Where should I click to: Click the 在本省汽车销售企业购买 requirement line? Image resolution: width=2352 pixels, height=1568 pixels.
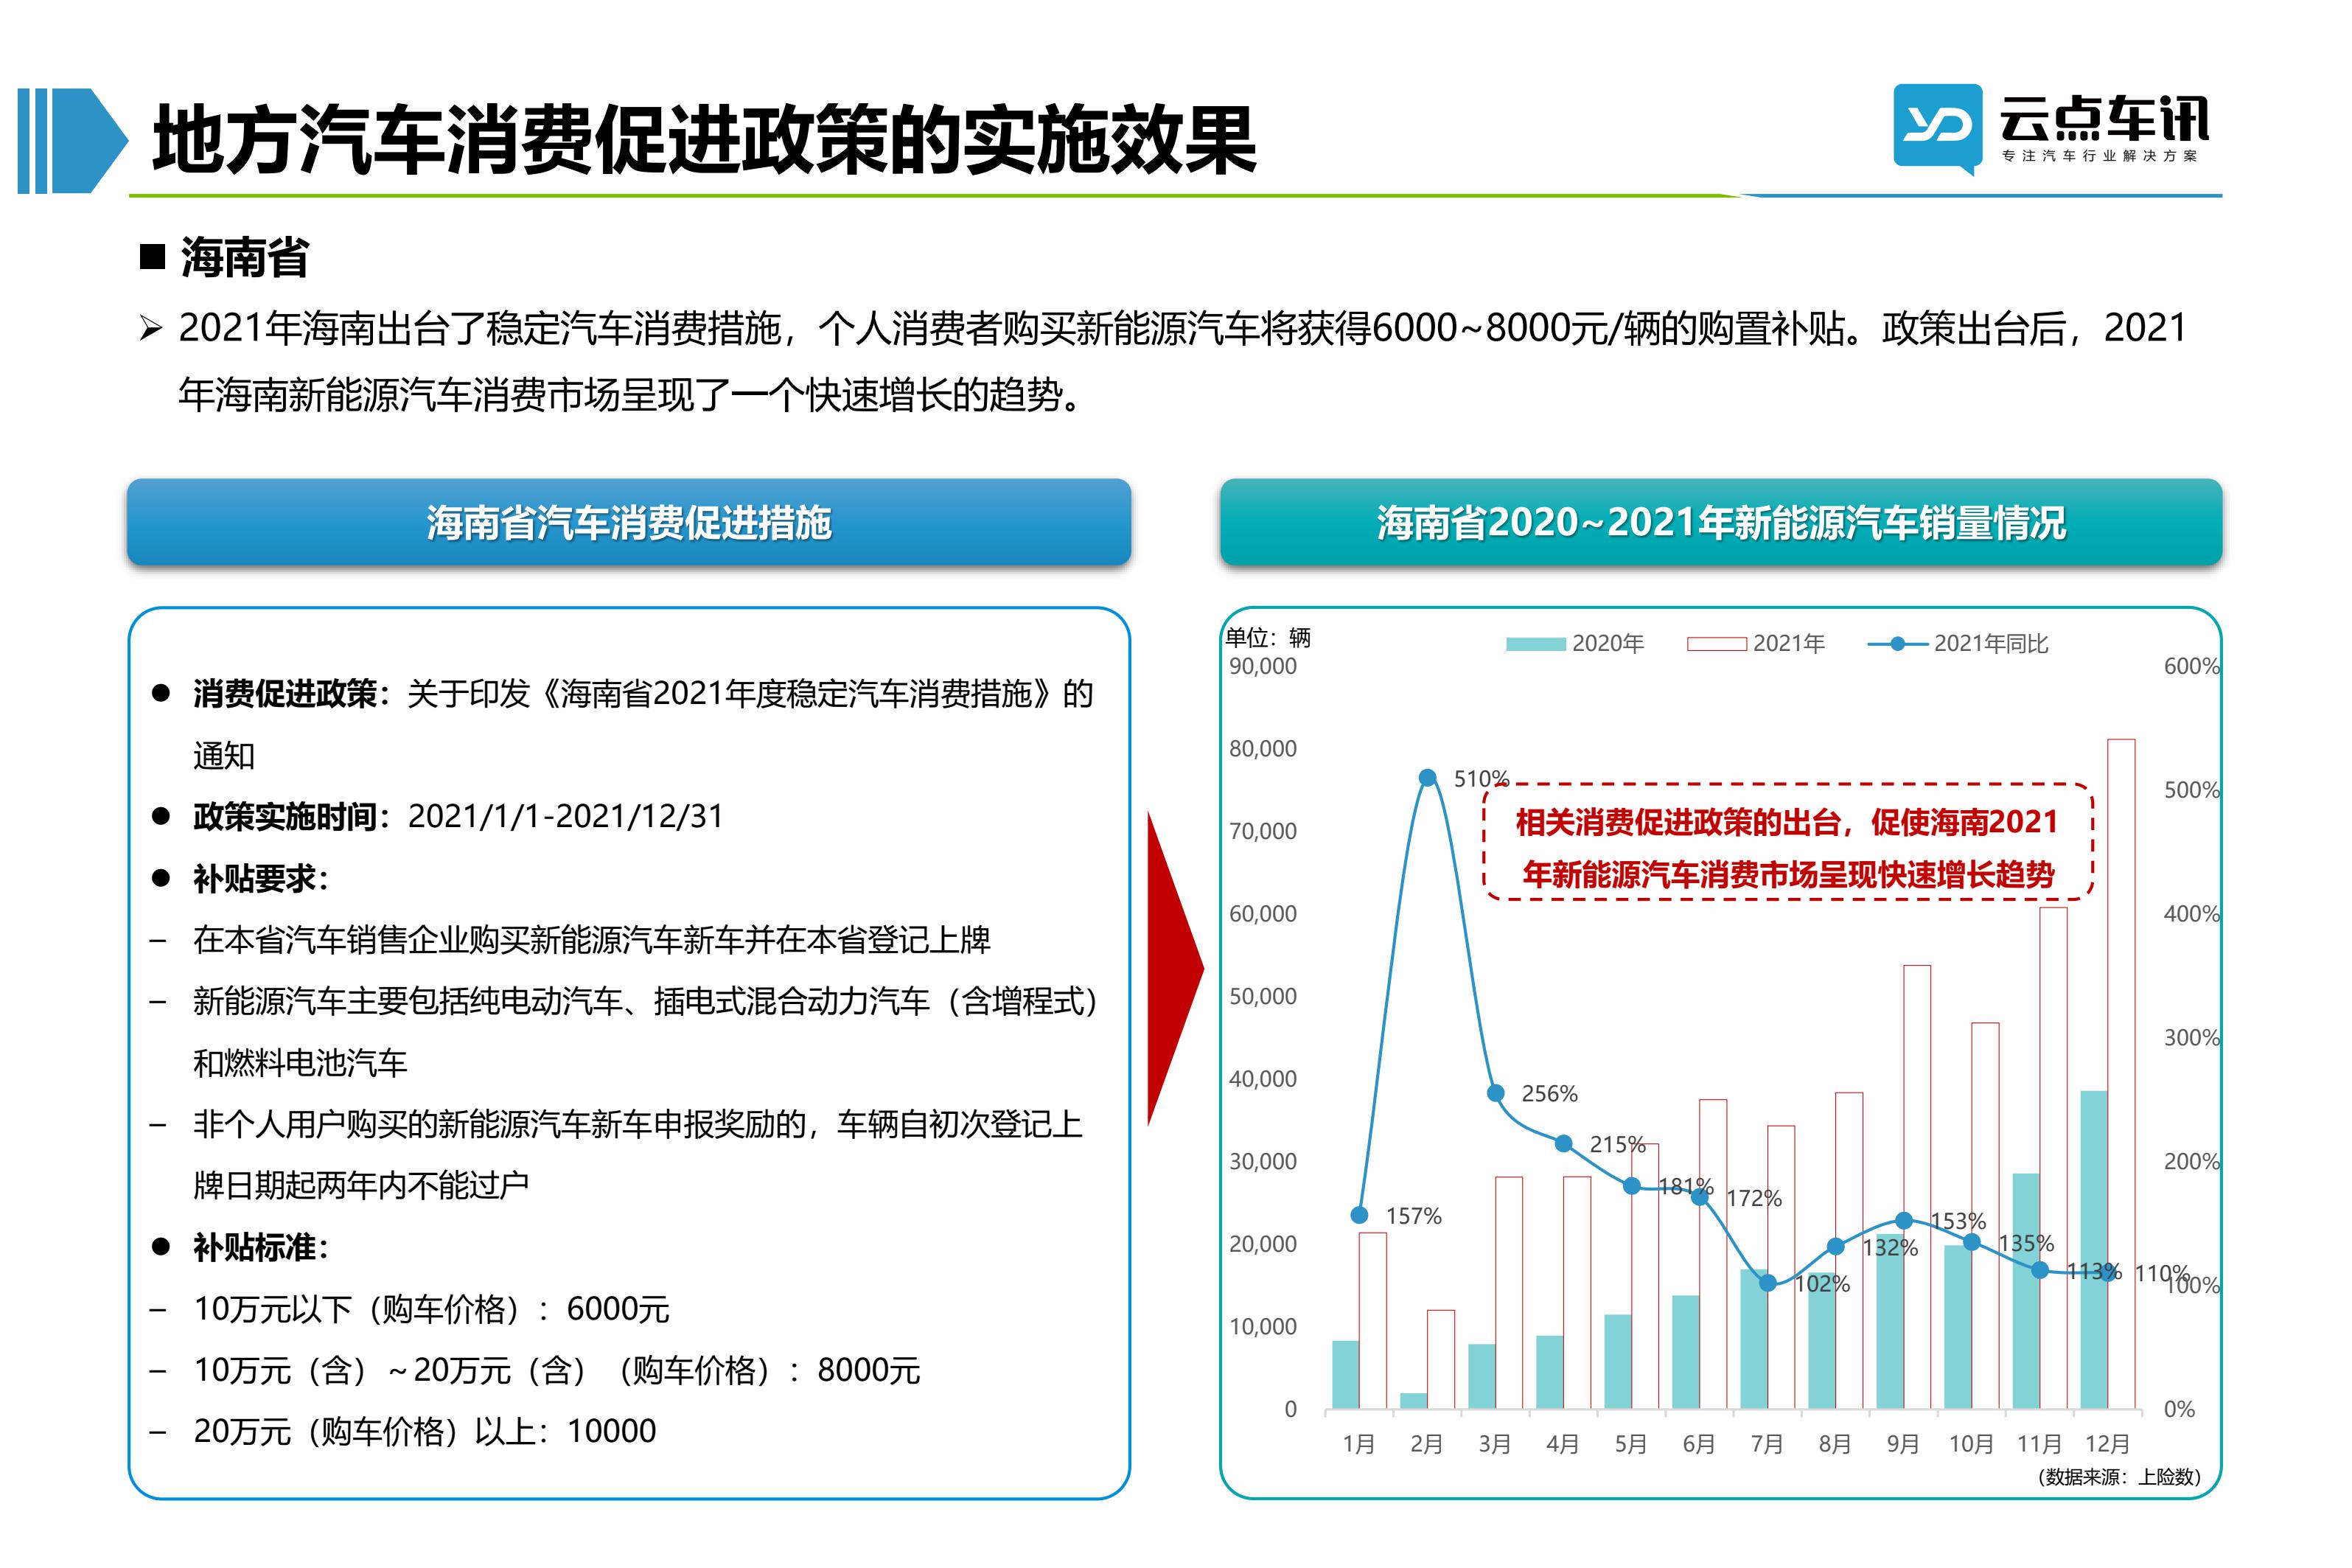point(592,939)
